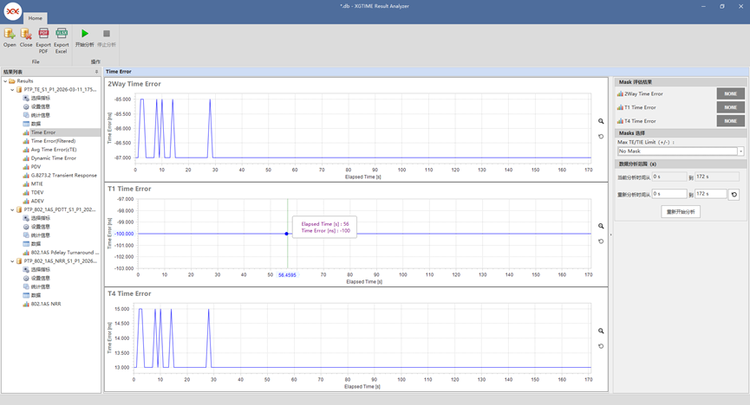Open the ADEV chart item
Image resolution: width=750 pixels, height=405 pixels.
(x=37, y=201)
